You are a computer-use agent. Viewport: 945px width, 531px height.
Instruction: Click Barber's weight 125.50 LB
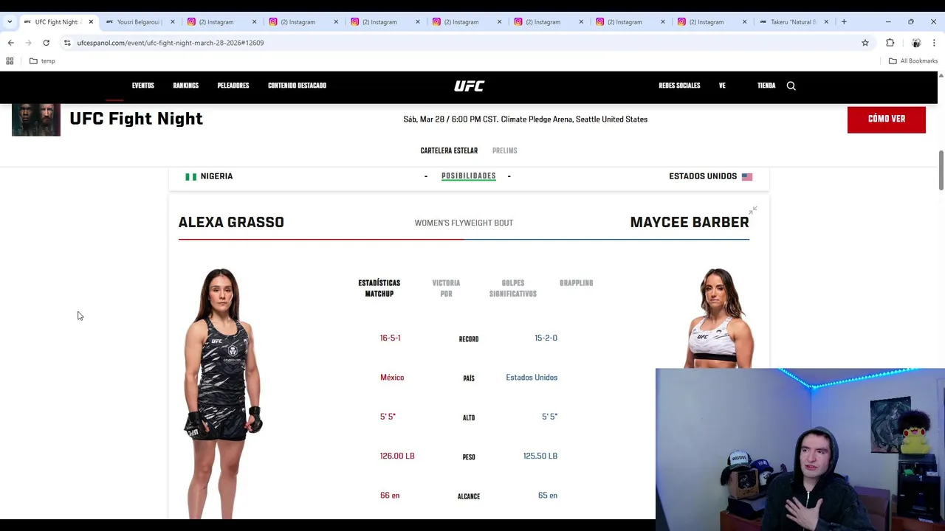click(540, 456)
